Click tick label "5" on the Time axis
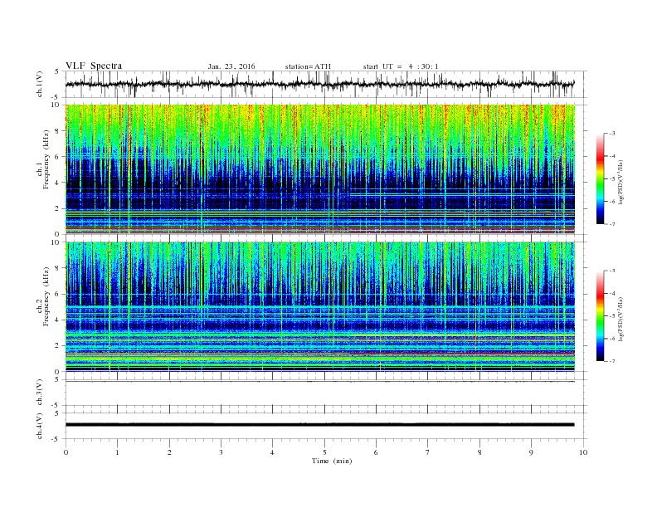 coord(324,452)
